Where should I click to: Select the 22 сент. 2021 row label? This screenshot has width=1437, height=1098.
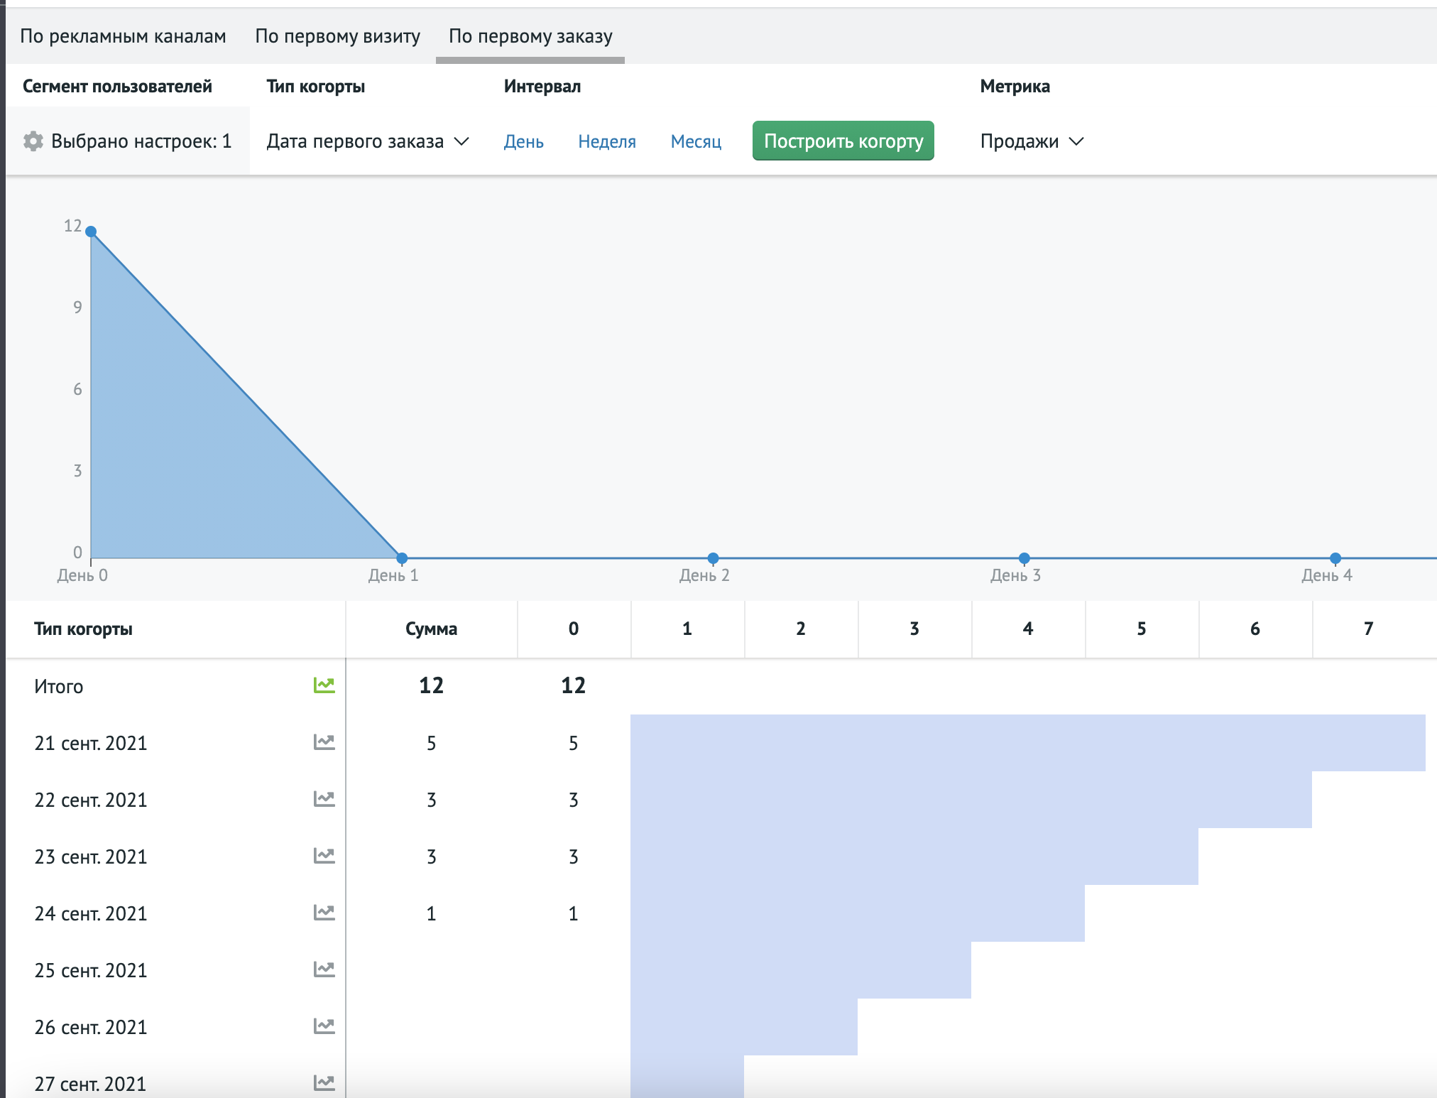coord(91,800)
